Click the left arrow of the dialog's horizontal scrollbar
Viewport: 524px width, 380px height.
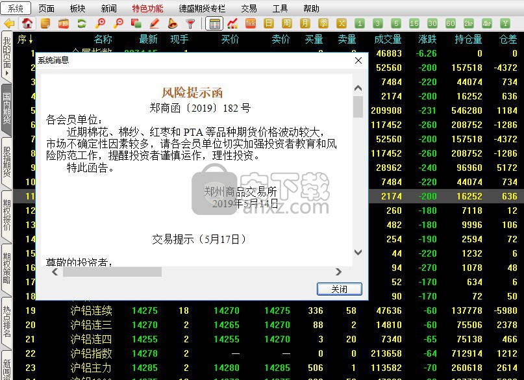(x=55, y=272)
